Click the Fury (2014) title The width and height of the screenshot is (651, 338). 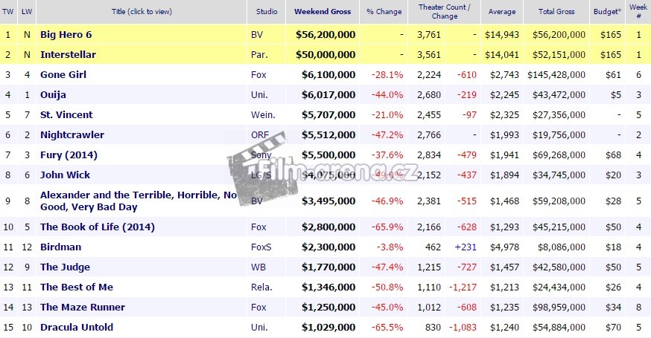coord(69,155)
